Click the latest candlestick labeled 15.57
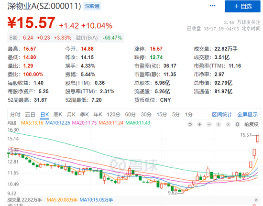Viewport: 263px width, 206px height. pyautogui.click(x=258, y=139)
